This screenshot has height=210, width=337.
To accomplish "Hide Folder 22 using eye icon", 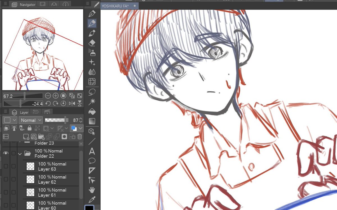I will (x=6, y=153).
